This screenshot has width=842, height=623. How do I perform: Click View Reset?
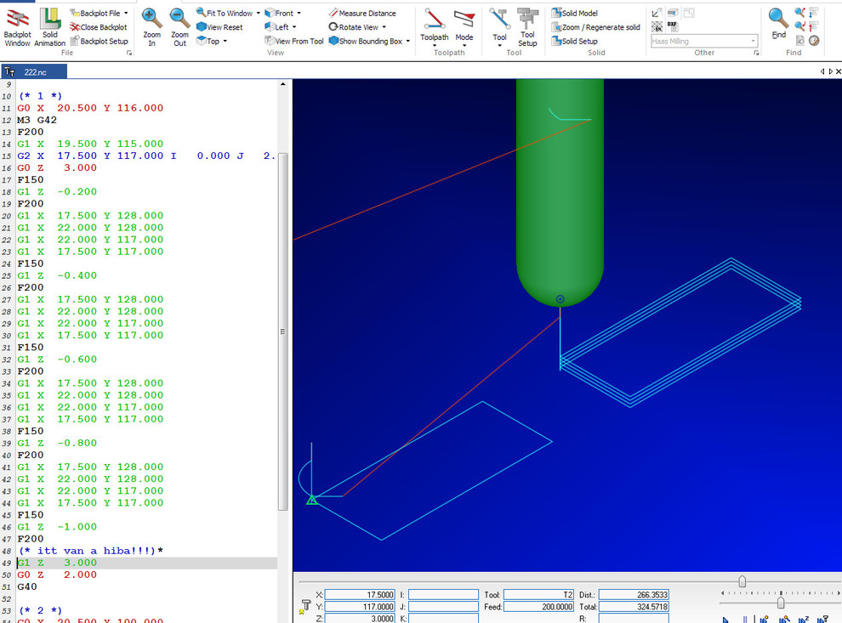[x=219, y=27]
